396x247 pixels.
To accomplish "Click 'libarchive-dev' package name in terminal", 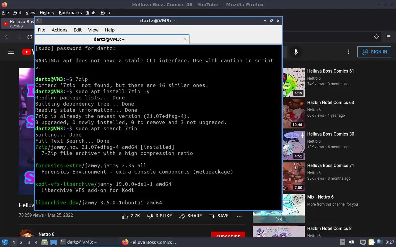I will (x=57, y=203).
